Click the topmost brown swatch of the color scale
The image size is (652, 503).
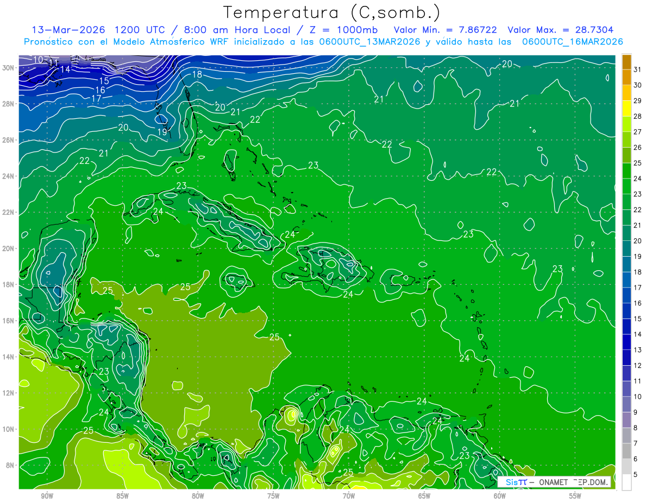pos(626,61)
